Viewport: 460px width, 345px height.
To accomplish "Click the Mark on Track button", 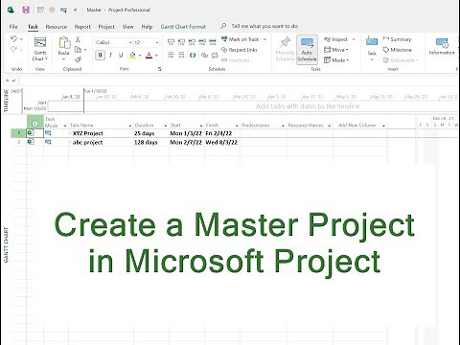I will pyautogui.click(x=241, y=39).
